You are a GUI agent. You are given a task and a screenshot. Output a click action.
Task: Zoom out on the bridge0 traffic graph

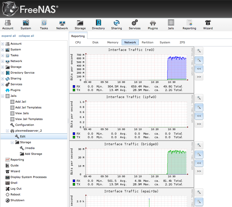(x=199, y=155)
